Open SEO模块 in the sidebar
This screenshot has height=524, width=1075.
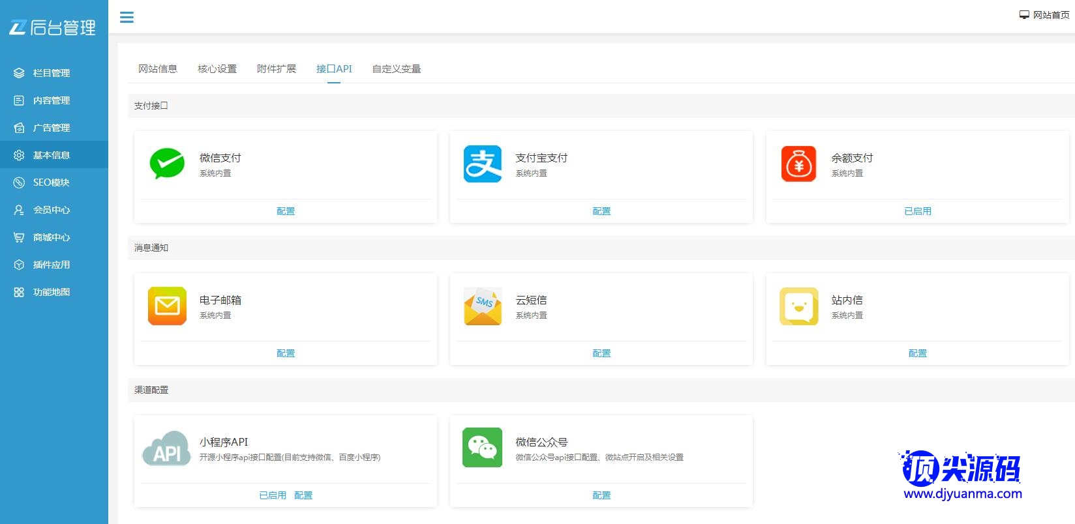pyautogui.click(x=52, y=182)
